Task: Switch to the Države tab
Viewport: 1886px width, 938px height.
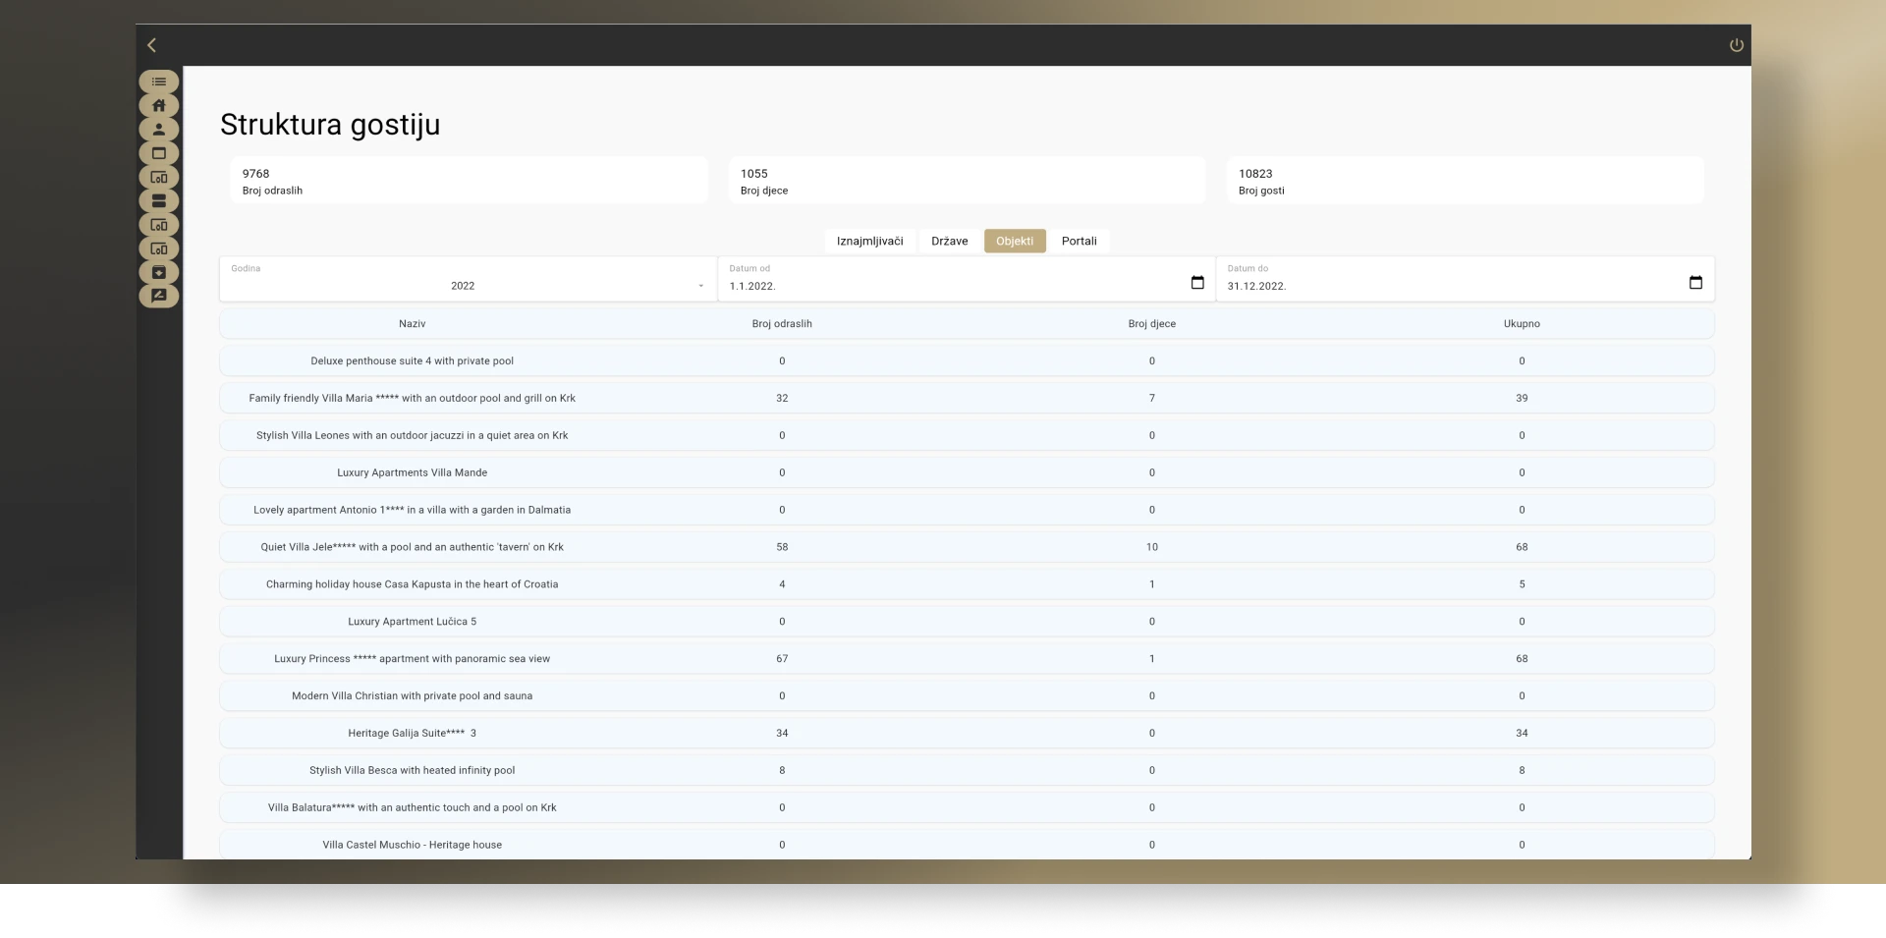Action: click(x=950, y=241)
